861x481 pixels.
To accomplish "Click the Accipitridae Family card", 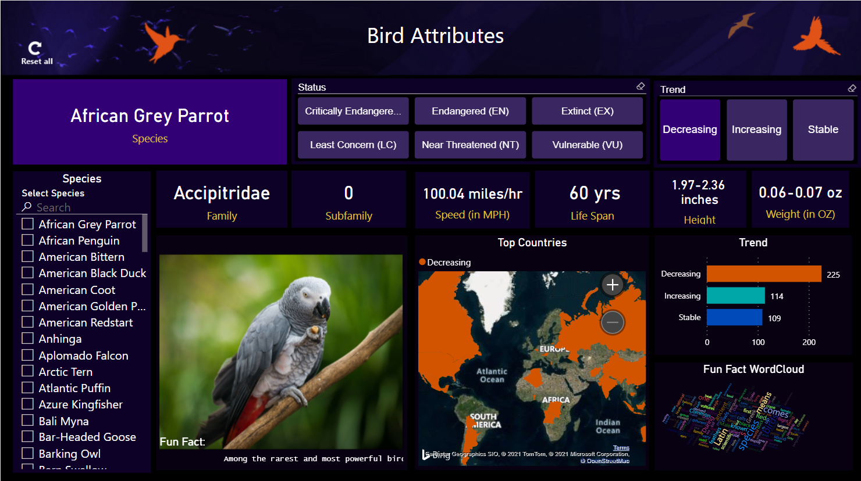I will tap(222, 199).
